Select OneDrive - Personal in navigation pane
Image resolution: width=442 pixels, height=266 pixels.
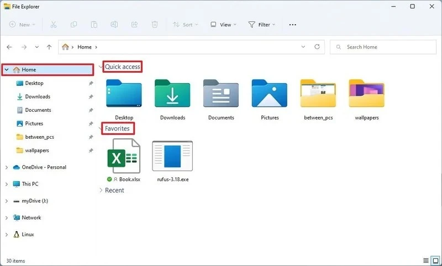44,167
